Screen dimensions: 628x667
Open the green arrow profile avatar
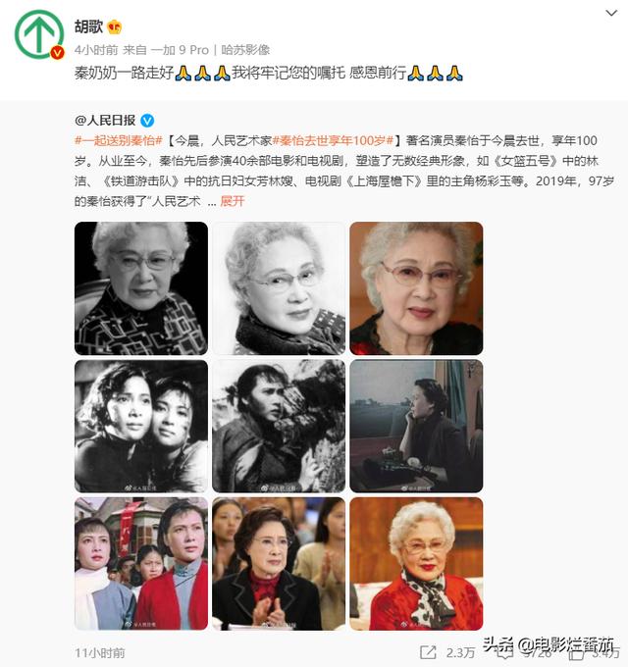pos(38,34)
